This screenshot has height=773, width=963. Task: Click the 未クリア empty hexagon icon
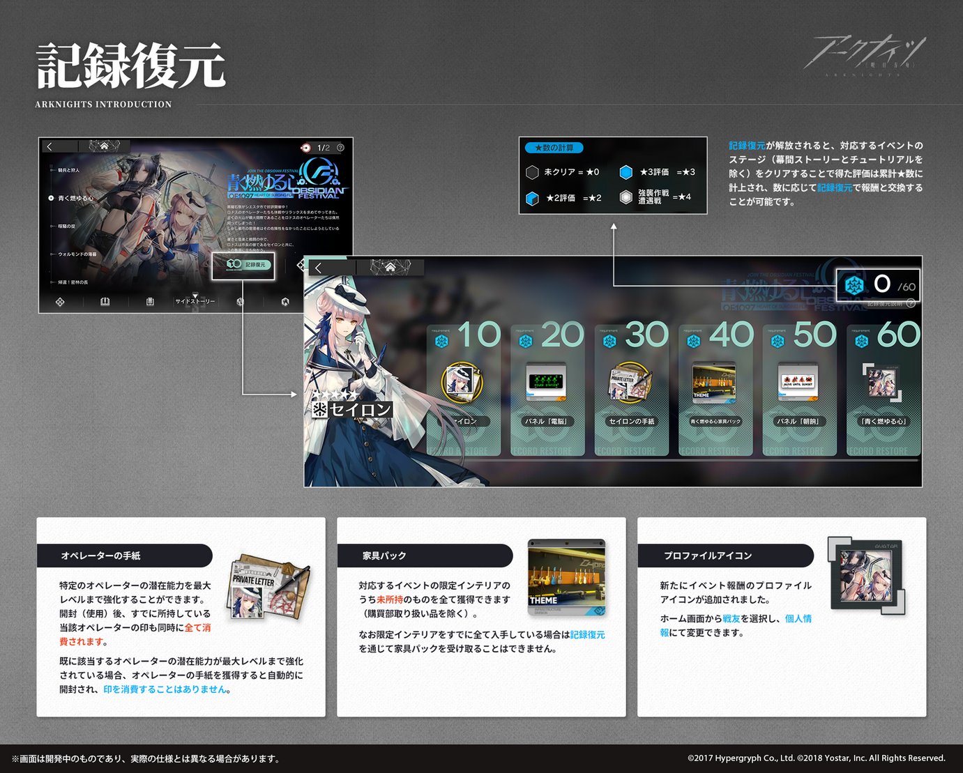click(531, 172)
